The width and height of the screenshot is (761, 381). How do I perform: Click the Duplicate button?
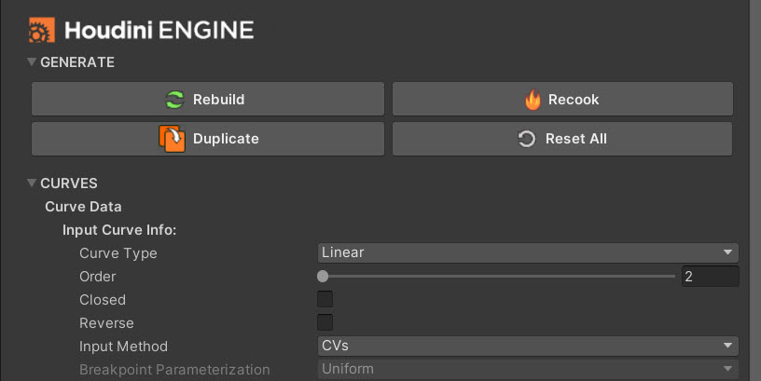pyautogui.click(x=208, y=139)
